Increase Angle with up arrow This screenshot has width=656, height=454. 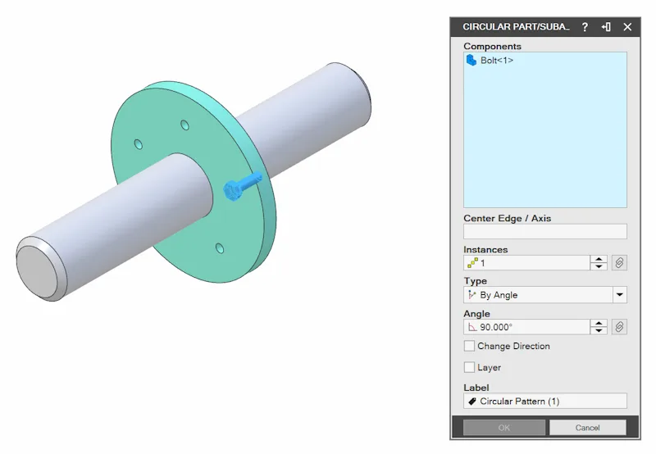(x=599, y=323)
